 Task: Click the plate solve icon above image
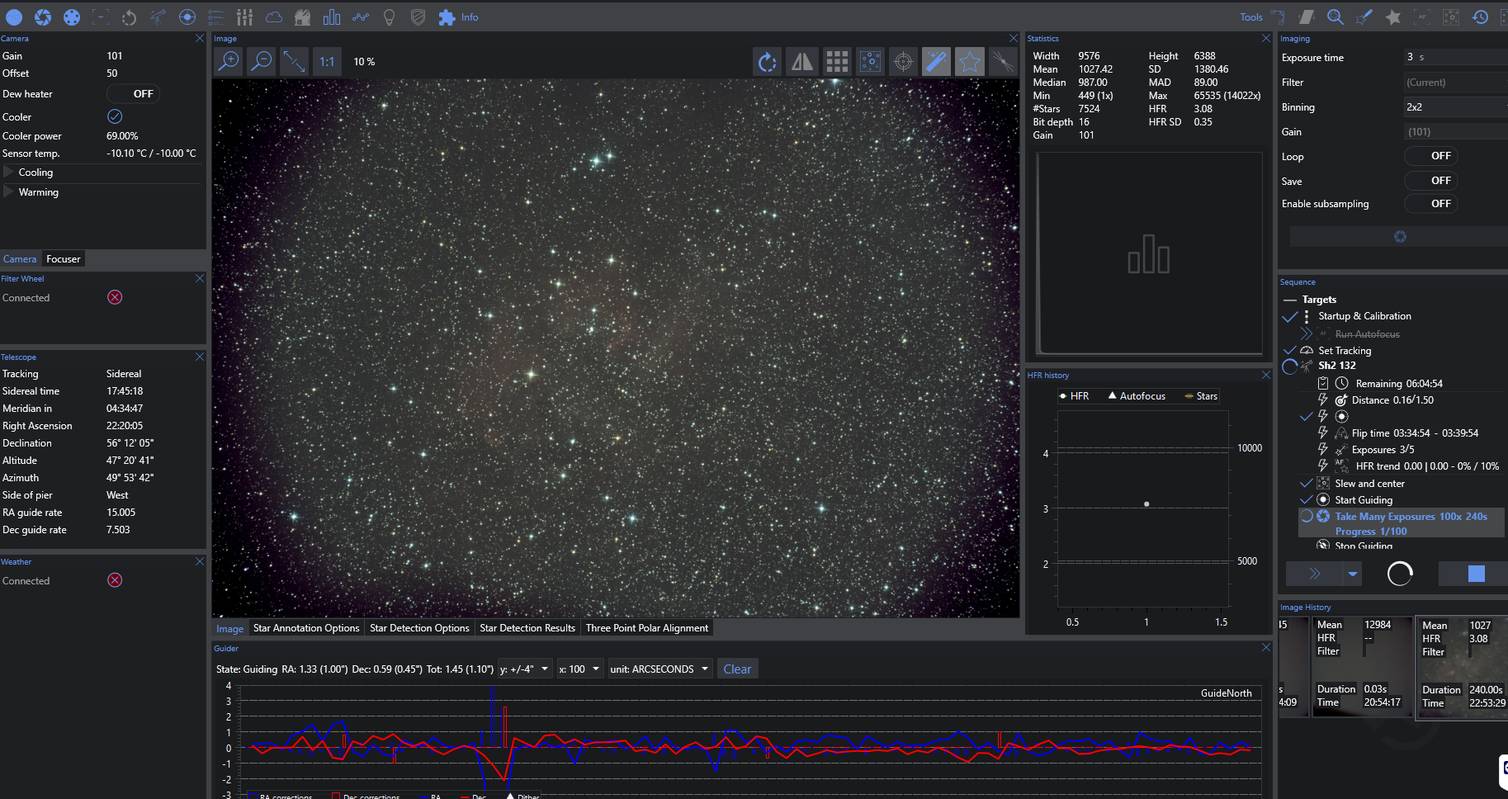point(870,62)
